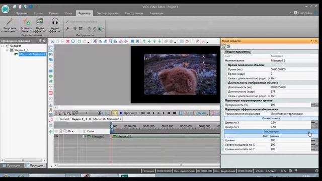
Task: Open the Экспорт проекта ribbon tab
Action: [108, 13]
